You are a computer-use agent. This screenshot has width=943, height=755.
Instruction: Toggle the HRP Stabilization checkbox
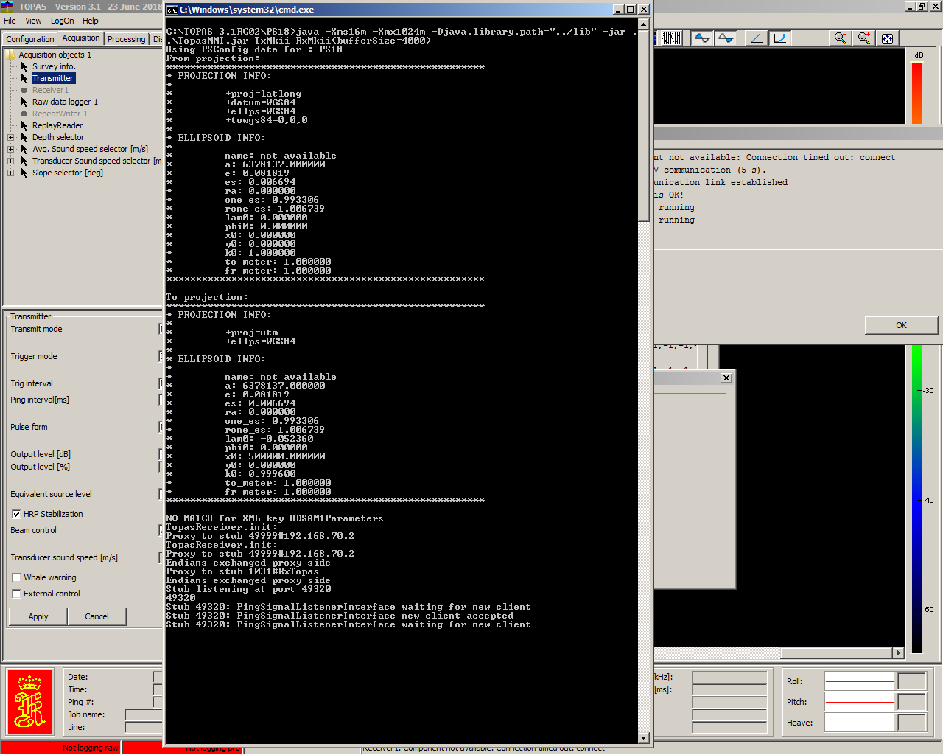point(16,514)
